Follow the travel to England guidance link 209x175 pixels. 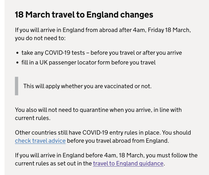pyautogui.click(x=128, y=164)
